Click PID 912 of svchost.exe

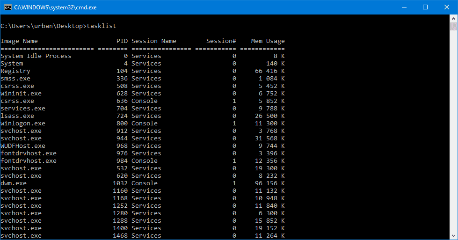coord(122,131)
